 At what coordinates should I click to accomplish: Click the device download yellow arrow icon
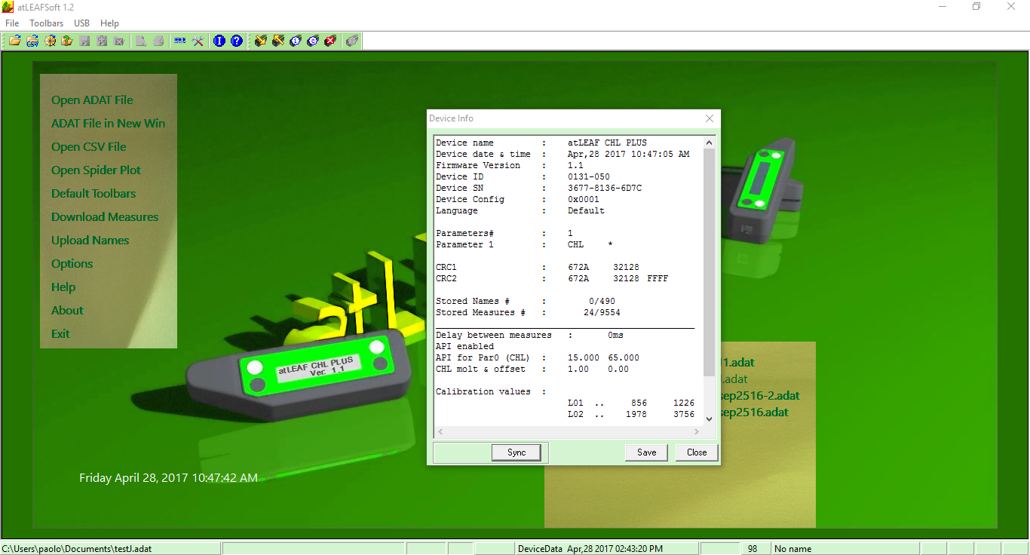point(261,41)
